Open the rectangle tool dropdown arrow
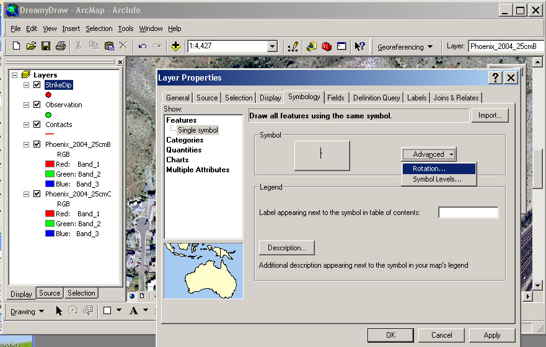 point(119,310)
